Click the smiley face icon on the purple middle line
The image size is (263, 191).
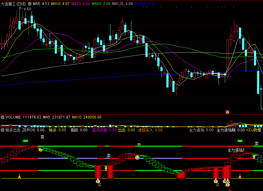point(137,158)
